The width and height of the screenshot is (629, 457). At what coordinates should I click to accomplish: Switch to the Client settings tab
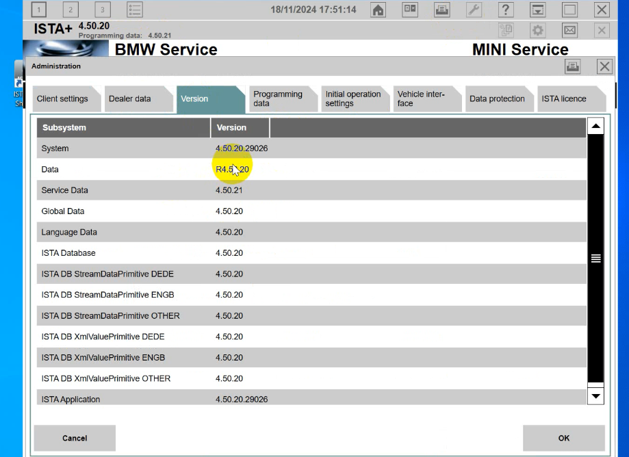point(66,99)
